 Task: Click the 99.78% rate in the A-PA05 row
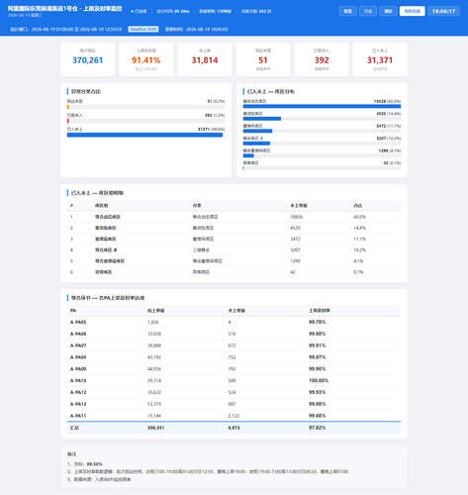(x=318, y=322)
